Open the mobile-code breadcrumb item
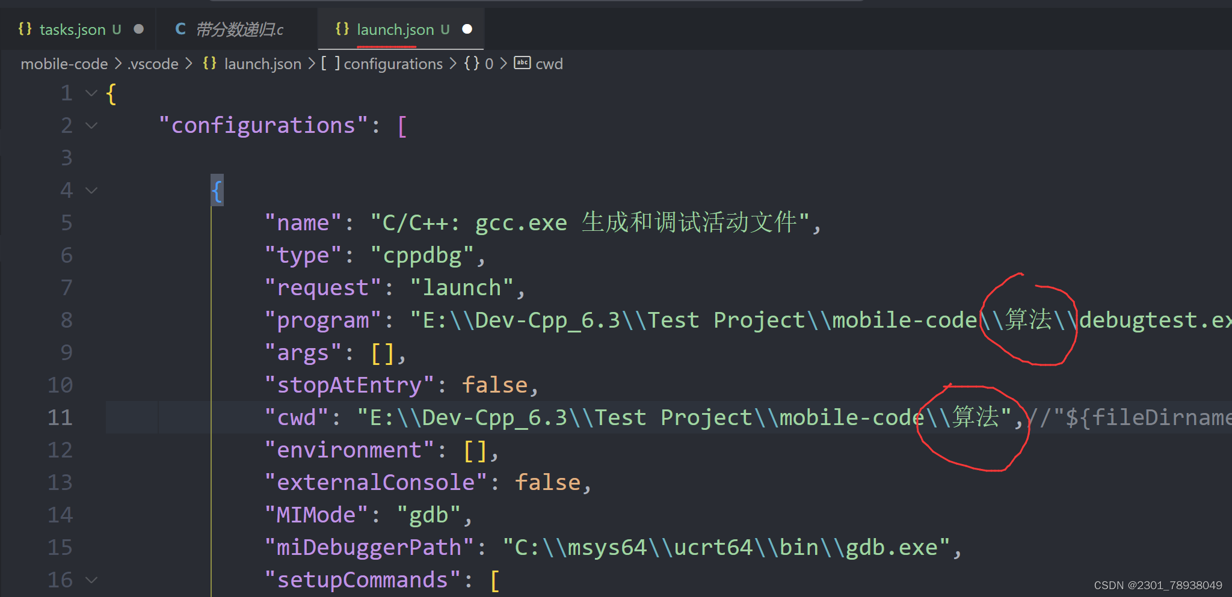The image size is (1232, 597). pyautogui.click(x=64, y=63)
